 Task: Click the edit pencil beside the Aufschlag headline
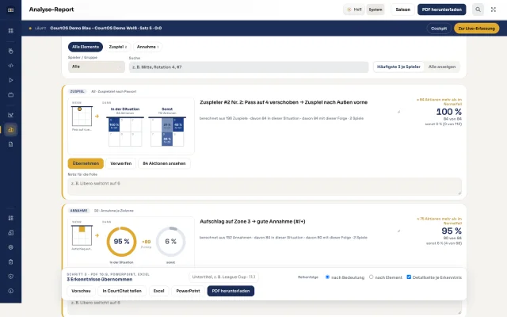398,231
